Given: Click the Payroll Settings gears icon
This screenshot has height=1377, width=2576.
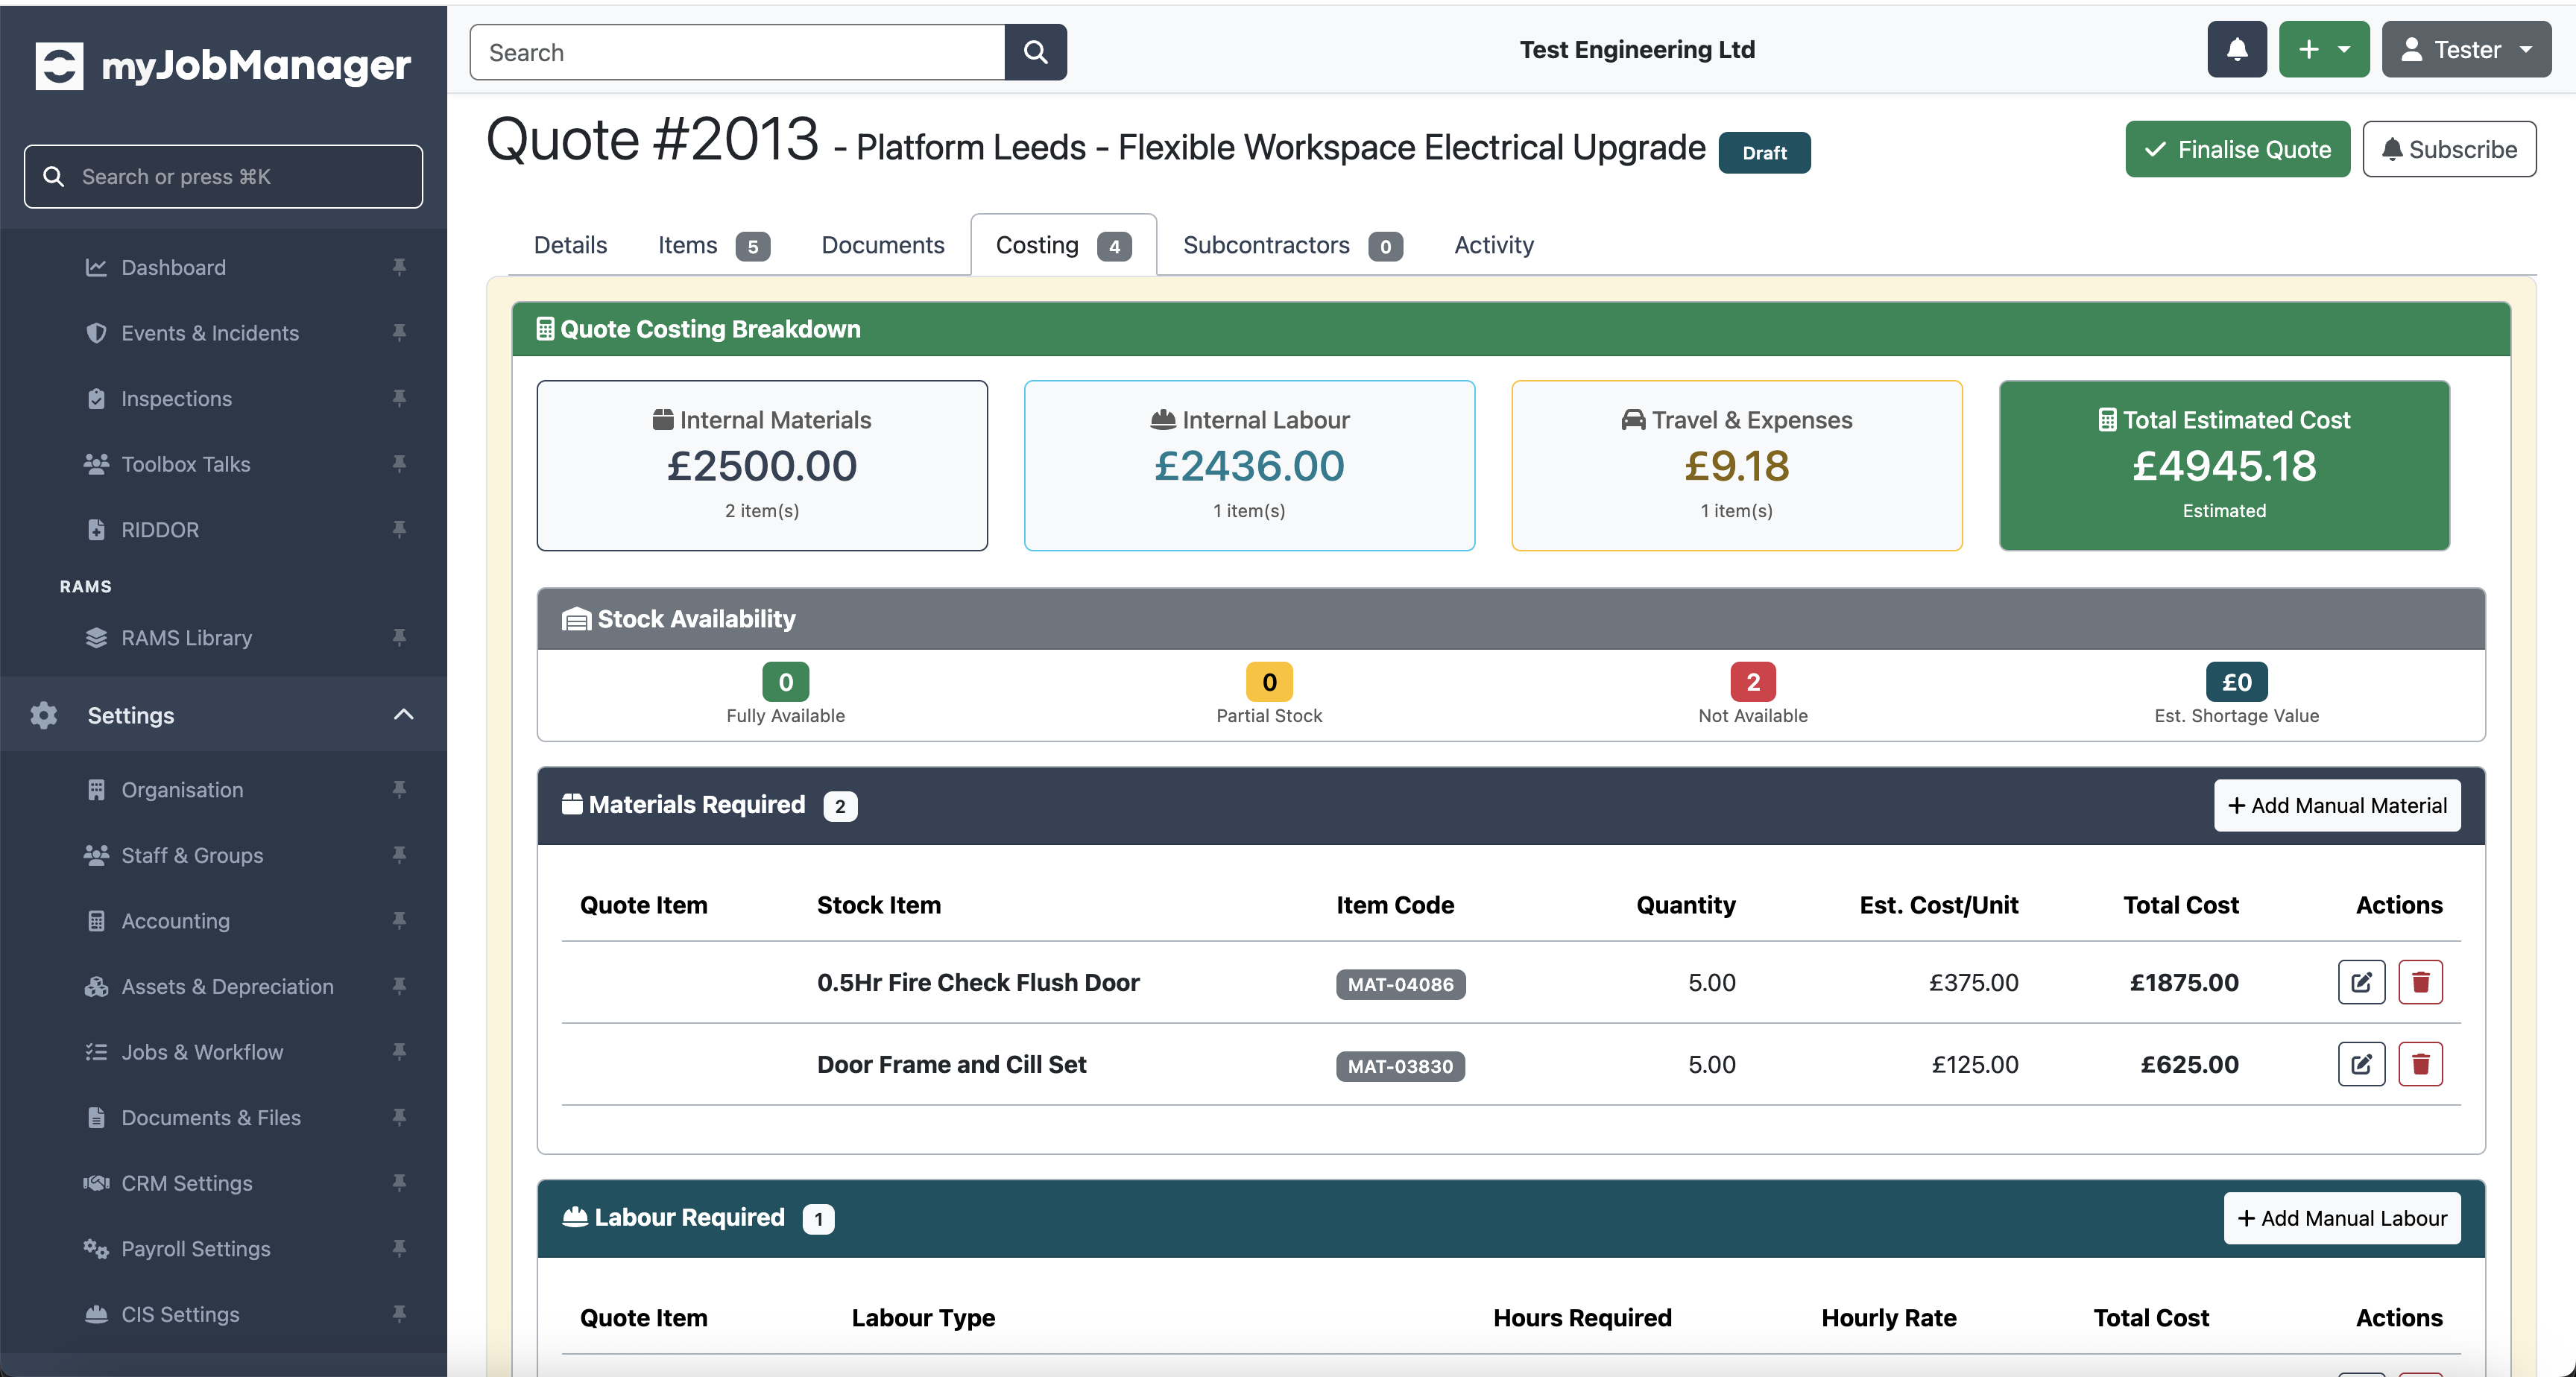Looking at the screenshot, I should 96,1249.
